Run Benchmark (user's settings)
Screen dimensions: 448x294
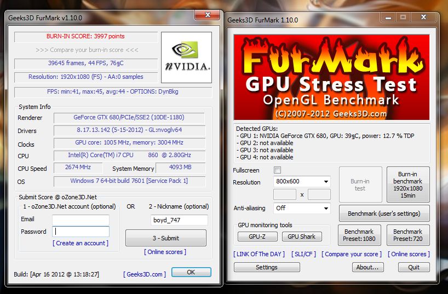[384, 214]
